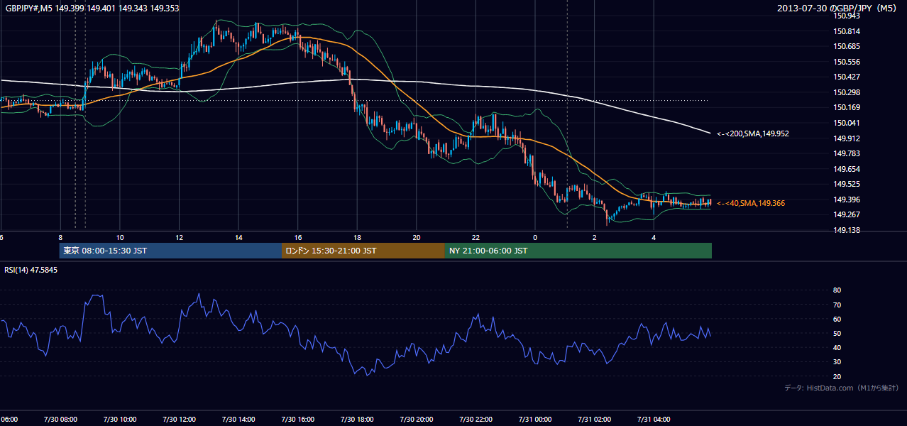Click RSI axis level 20
The height and width of the screenshot is (426, 907).
[837, 376]
